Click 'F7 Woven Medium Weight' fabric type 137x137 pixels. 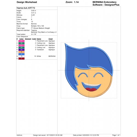(41, 28)
